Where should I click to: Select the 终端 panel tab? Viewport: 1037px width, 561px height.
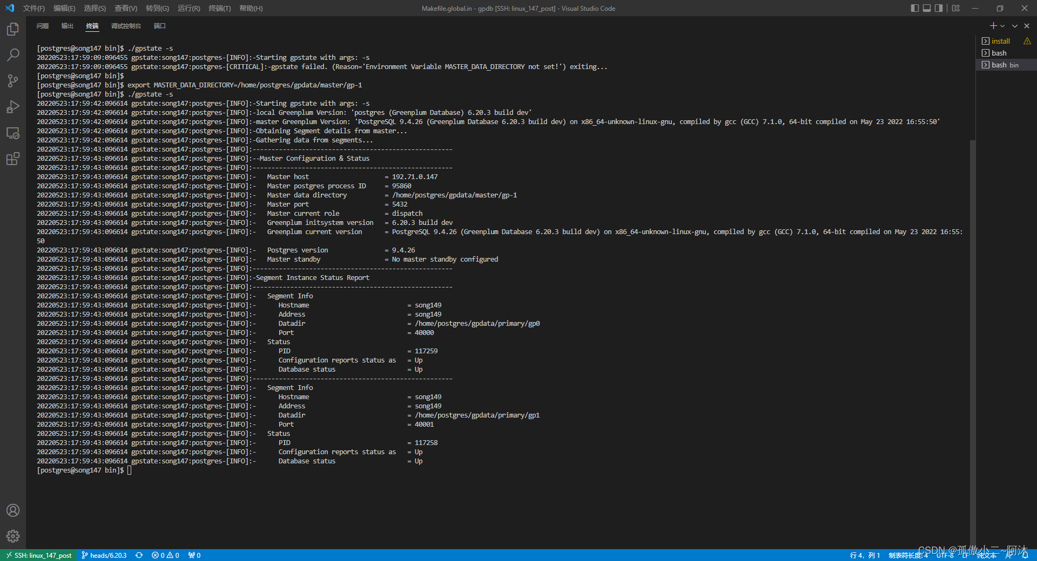[x=92, y=26]
